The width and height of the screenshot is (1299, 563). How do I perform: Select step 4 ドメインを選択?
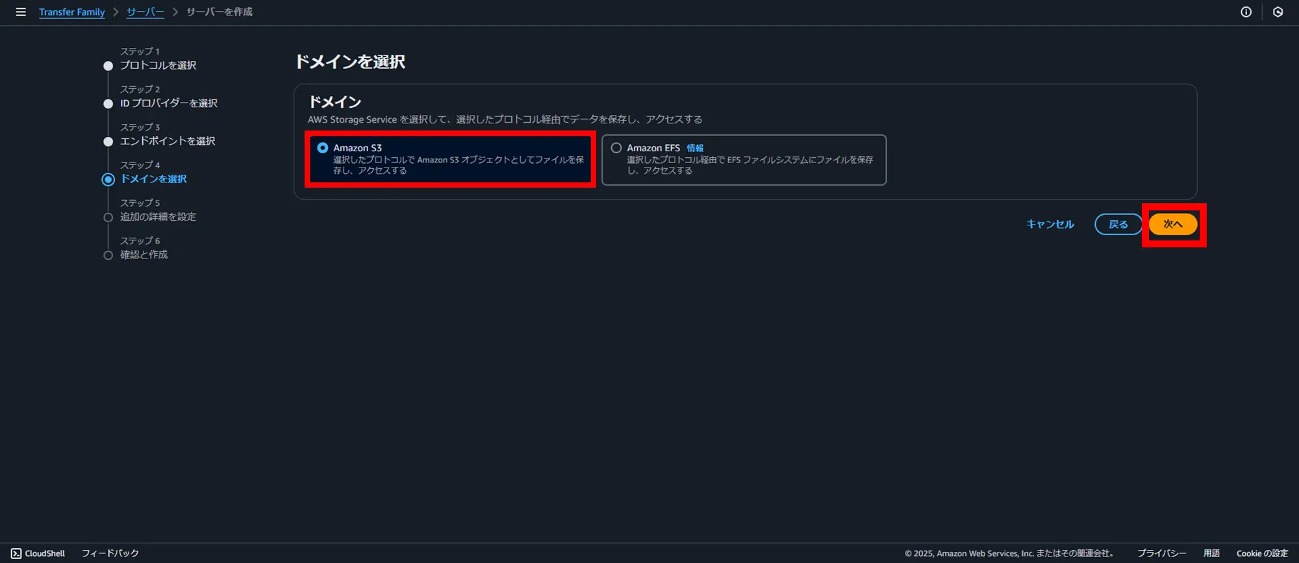[x=153, y=179]
